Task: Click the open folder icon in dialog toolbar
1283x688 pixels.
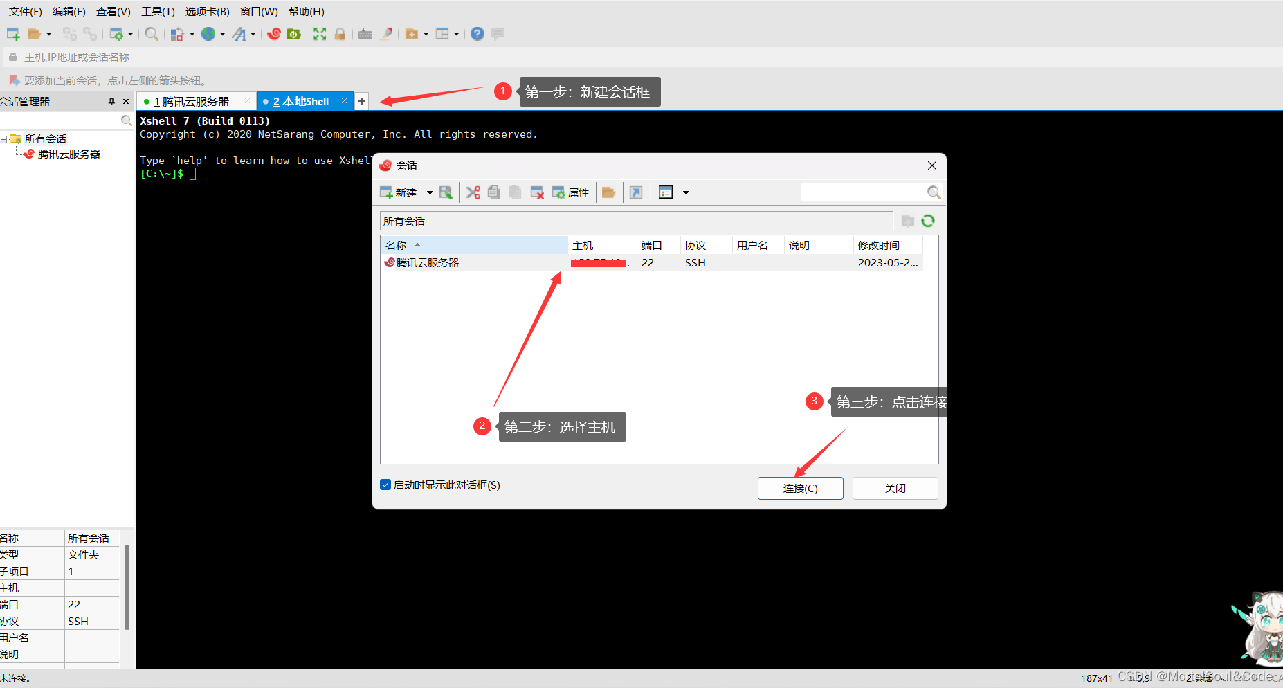Action: (609, 192)
